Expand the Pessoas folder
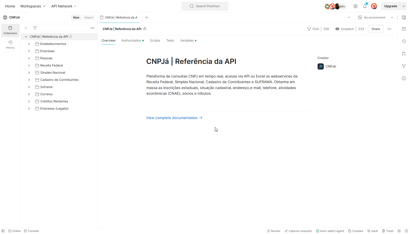The image size is (410, 234). 29,58
